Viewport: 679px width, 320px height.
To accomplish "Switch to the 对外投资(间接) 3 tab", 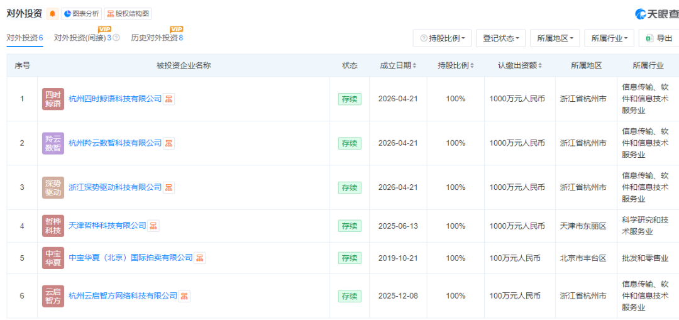I will click(x=83, y=38).
